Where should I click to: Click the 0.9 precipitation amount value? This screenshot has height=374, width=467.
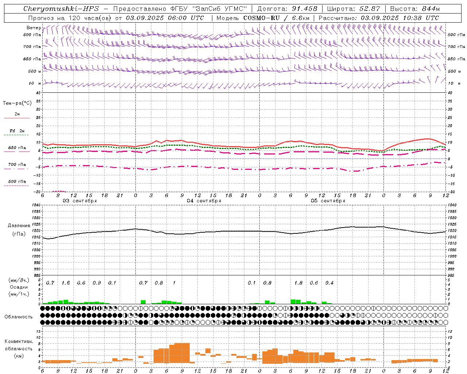coord(97,283)
